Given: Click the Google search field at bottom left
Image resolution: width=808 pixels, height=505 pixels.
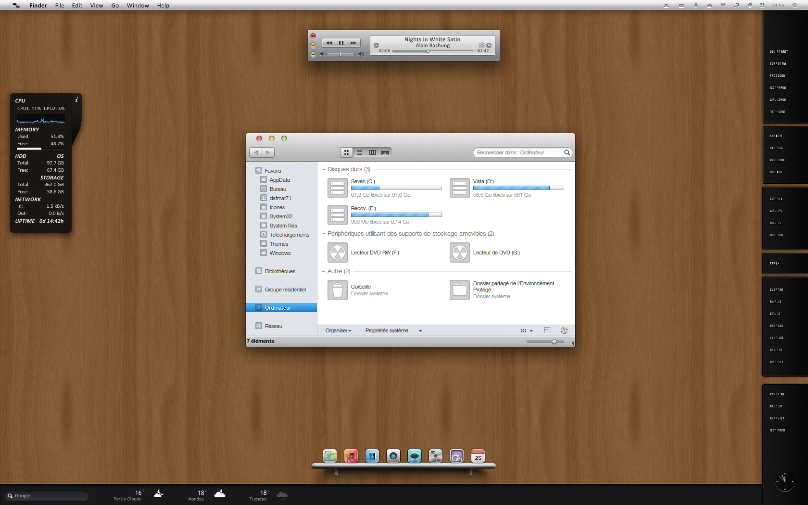Looking at the screenshot, I should (x=47, y=496).
